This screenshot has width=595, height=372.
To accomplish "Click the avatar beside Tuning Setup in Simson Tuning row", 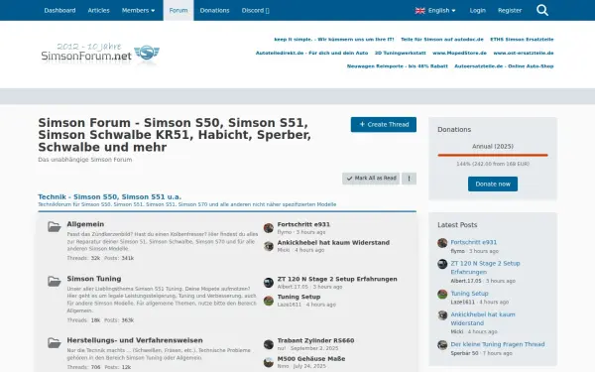I will point(269,301).
